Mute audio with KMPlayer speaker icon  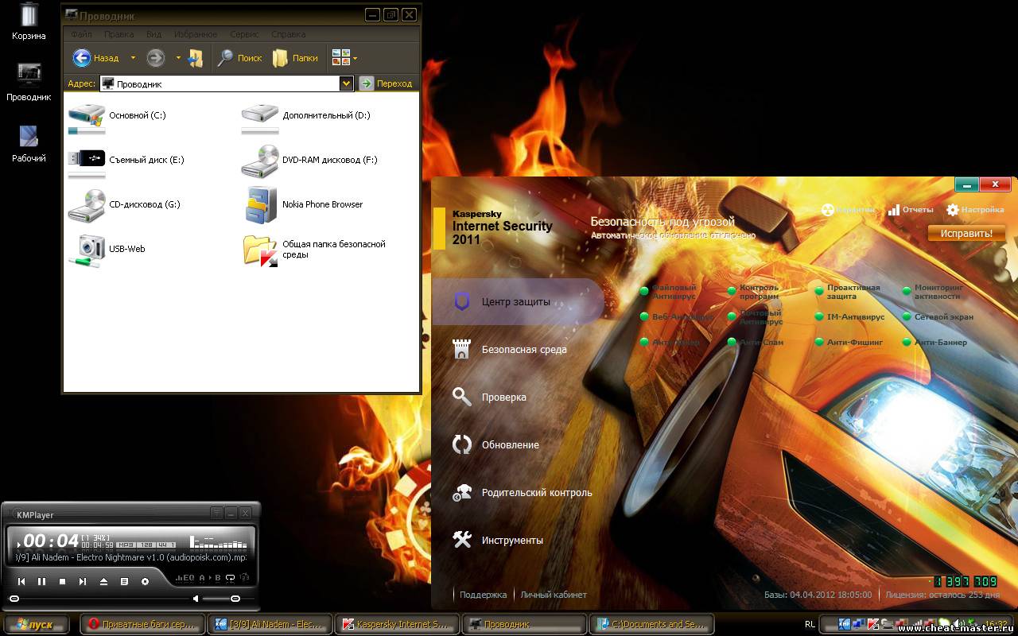pos(196,599)
